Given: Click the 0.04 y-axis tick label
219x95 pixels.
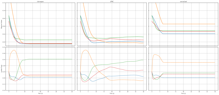Looking at the screenshot, I should (4, 34).
